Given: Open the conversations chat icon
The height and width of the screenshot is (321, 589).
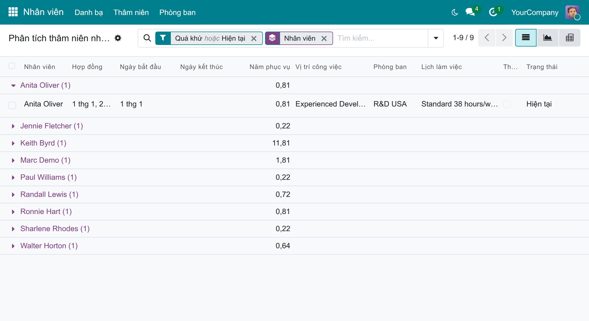Looking at the screenshot, I should [470, 12].
